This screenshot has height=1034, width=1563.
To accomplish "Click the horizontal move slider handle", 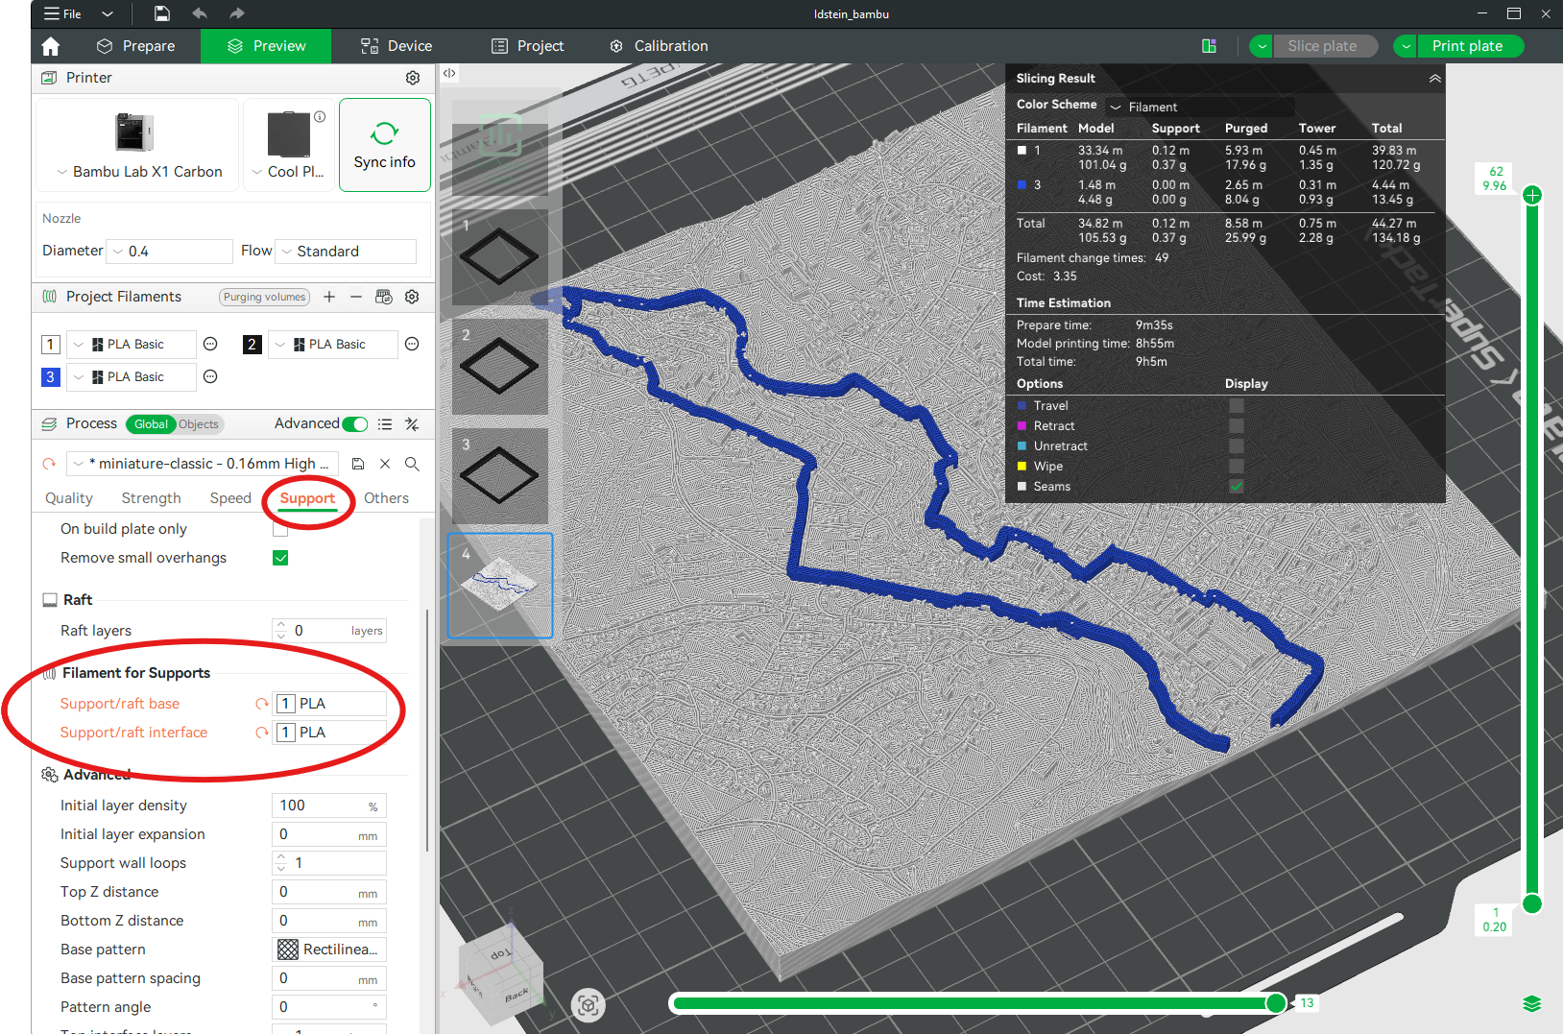I will coord(1276,1003).
